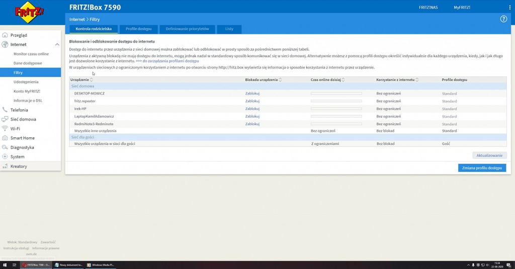
Task: Open Smart Home via its sidebar icon
Action: (5, 138)
